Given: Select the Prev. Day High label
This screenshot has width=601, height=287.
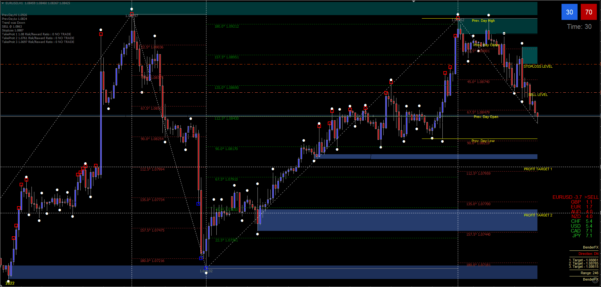Looking at the screenshot, I should (x=483, y=21).
